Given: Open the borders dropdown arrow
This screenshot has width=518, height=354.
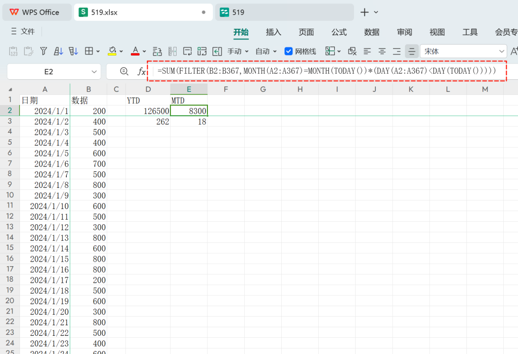Looking at the screenshot, I should pyautogui.click(x=98, y=52).
